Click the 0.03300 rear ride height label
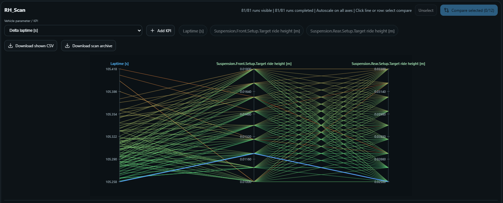The height and width of the screenshot is (203, 503). click(x=380, y=69)
